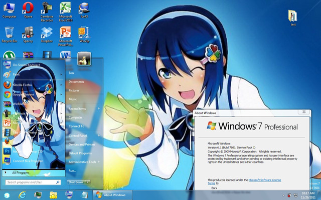Open the Run... dialog
This screenshot has width=321, height=200.
click(72, 170)
